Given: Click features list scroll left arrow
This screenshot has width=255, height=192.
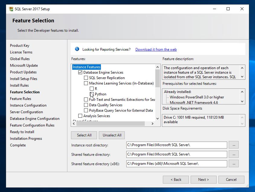Looking at the screenshot, I should (x=74, y=123).
